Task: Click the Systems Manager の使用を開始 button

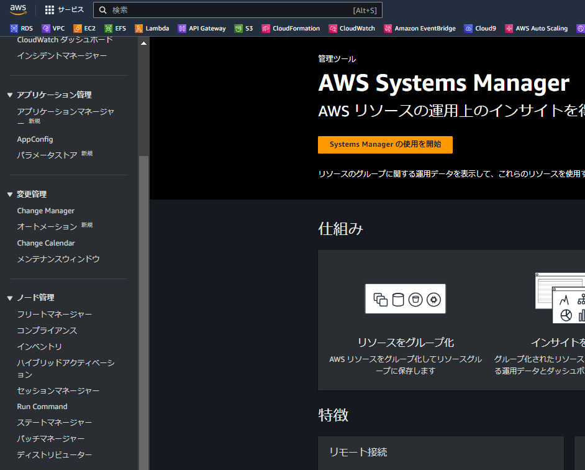Action: [x=385, y=144]
